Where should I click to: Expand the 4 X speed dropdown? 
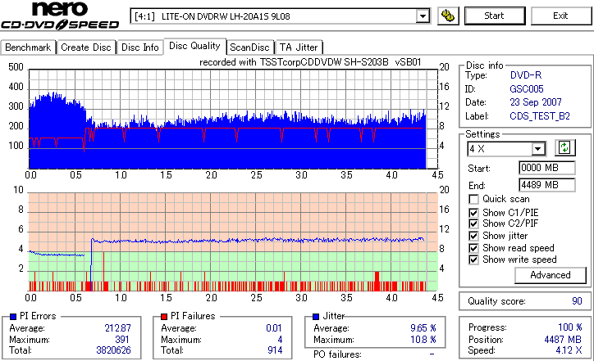tap(538, 149)
